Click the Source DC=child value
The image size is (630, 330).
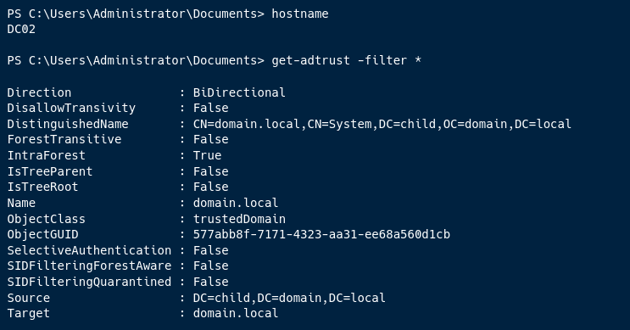coord(289,298)
